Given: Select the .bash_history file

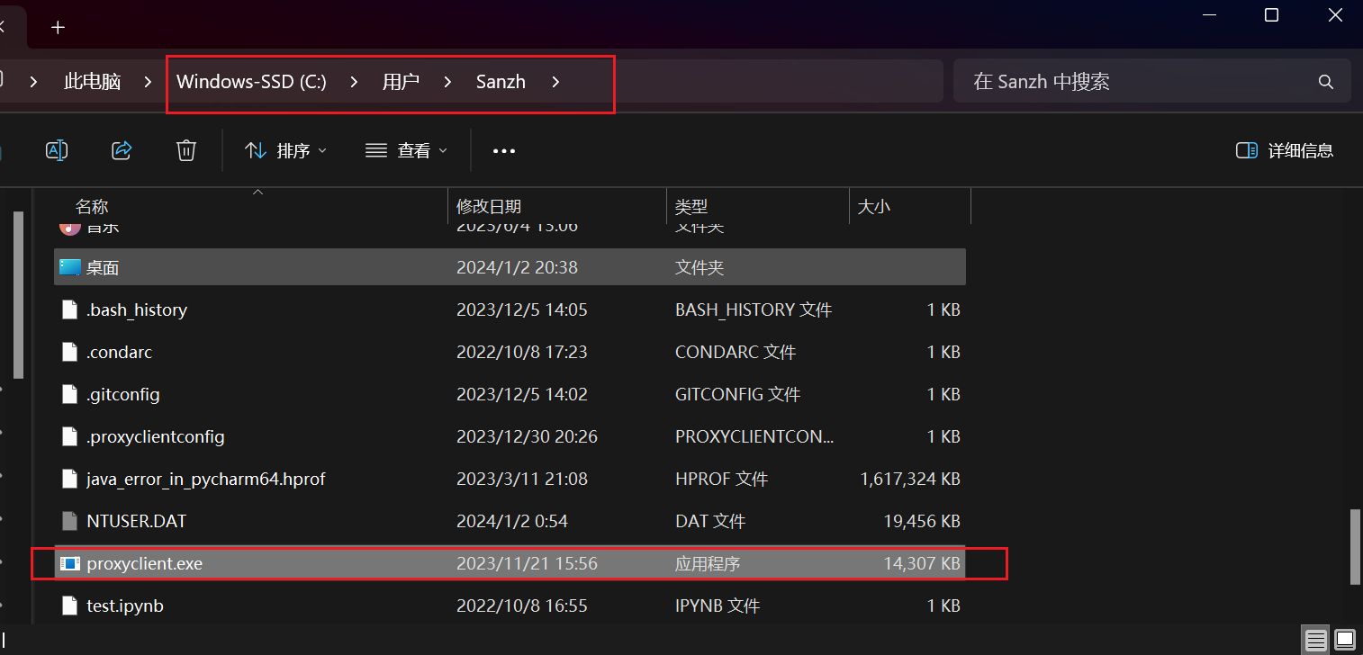Looking at the screenshot, I should (x=510, y=310).
